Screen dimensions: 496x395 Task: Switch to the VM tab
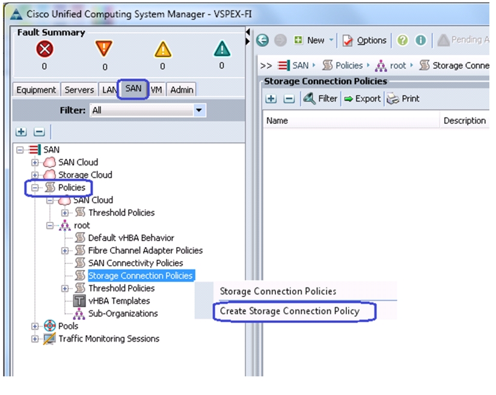coord(156,90)
